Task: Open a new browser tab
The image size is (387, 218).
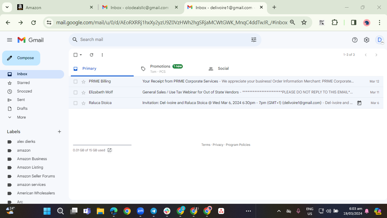Action: pyautogui.click(x=274, y=8)
